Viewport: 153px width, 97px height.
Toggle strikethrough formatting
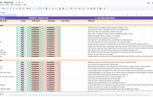click(x=53, y=8)
